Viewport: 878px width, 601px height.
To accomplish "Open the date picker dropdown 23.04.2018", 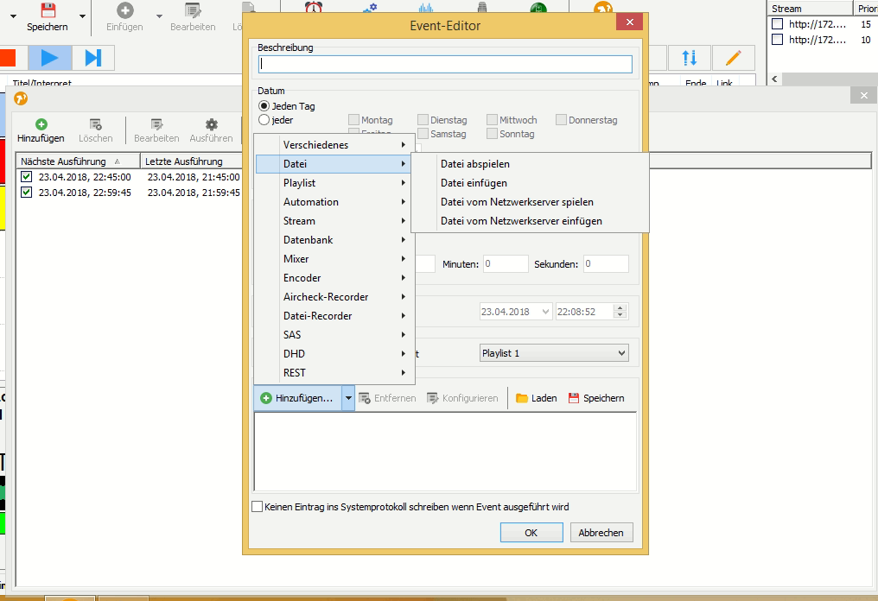I will pyautogui.click(x=545, y=311).
